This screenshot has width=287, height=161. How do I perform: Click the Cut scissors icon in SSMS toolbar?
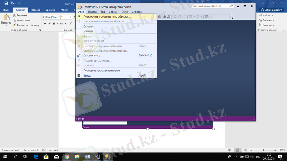[175, 17]
